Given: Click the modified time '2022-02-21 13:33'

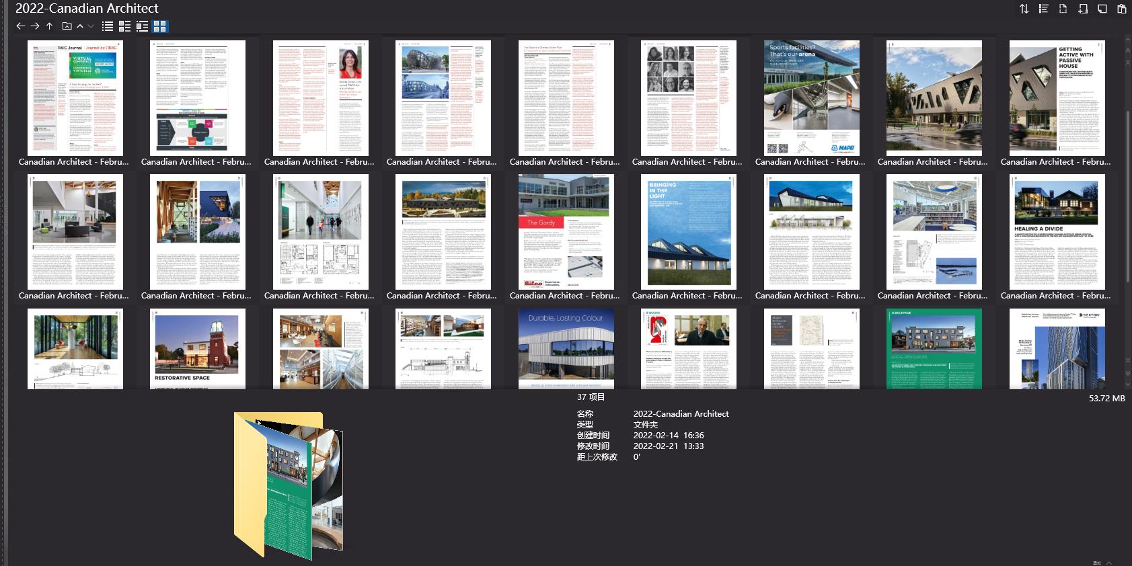Looking at the screenshot, I should click(x=669, y=446).
